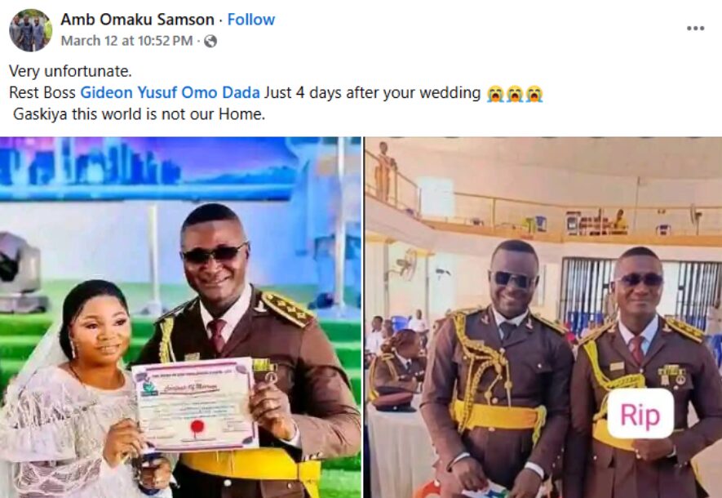Select the pink Rip sticker on photo
The height and width of the screenshot is (498, 722).
click(x=640, y=413)
